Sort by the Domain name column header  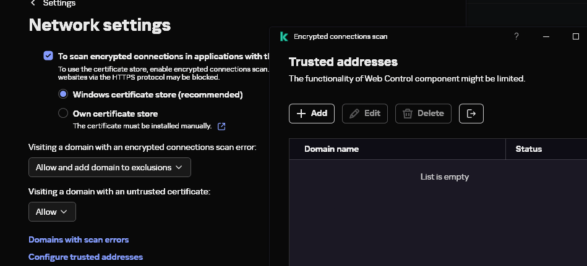(x=332, y=149)
